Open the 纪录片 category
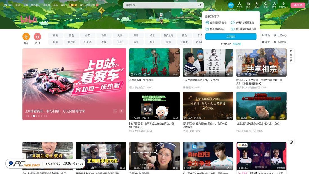 pyautogui.click(x=88, y=42)
